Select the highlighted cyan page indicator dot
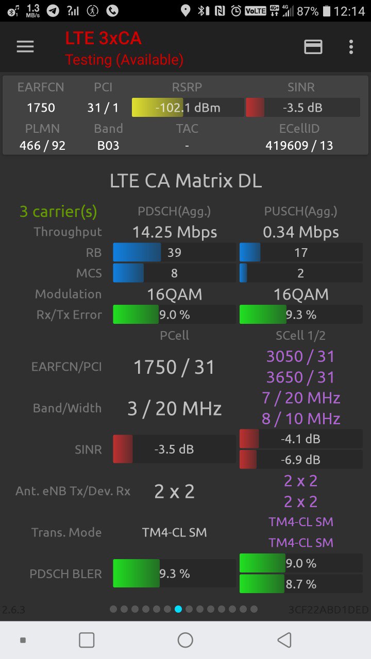 [178, 609]
